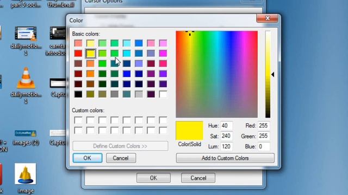Select the light pink swatch in top row

click(x=151, y=43)
